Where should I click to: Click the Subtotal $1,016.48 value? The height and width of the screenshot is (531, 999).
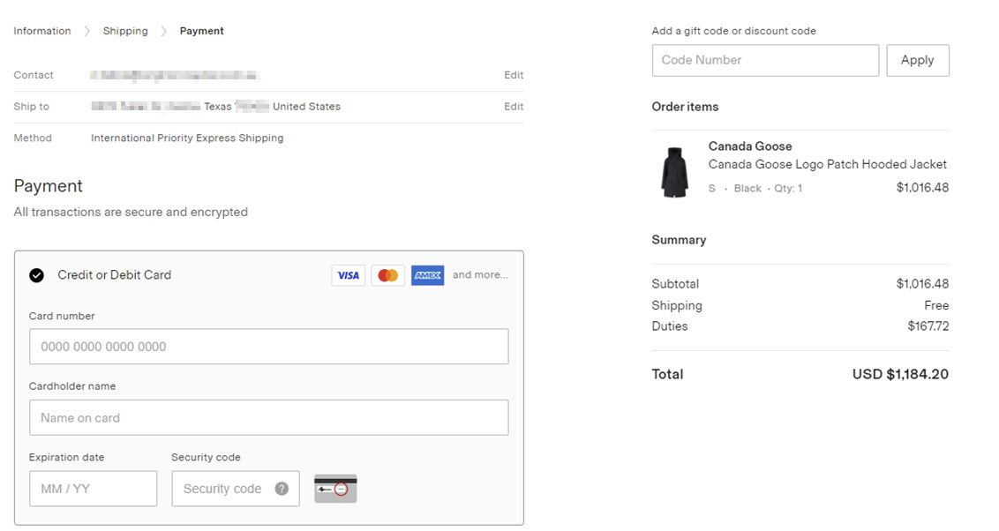pyautogui.click(x=922, y=283)
